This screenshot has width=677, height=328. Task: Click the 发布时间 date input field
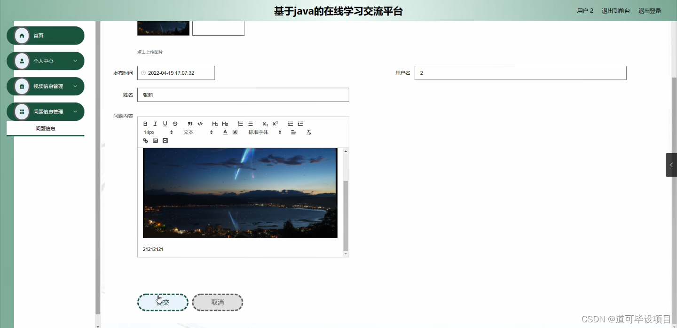point(176,73)
